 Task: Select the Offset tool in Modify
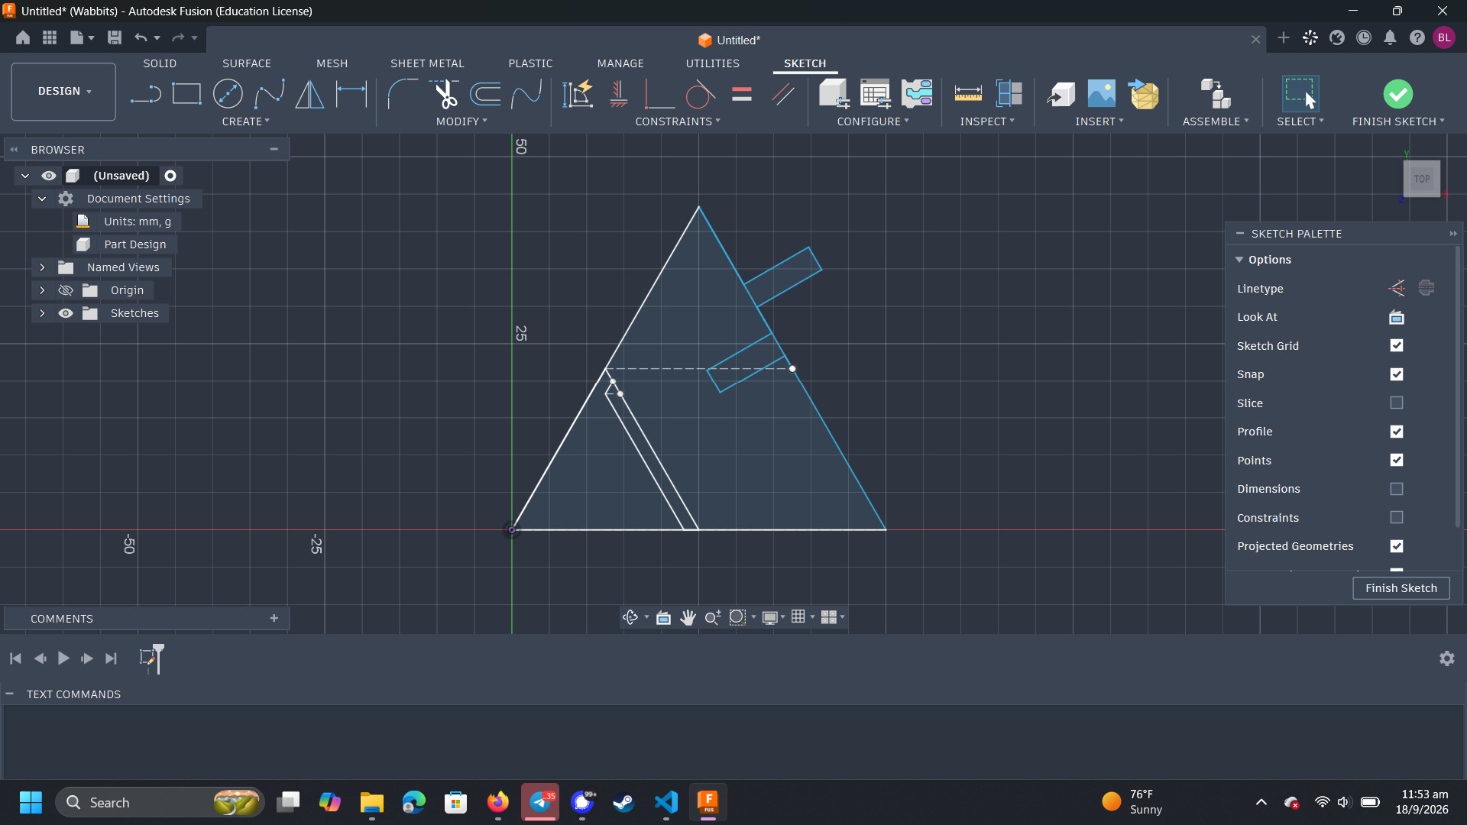click(486, 95)
